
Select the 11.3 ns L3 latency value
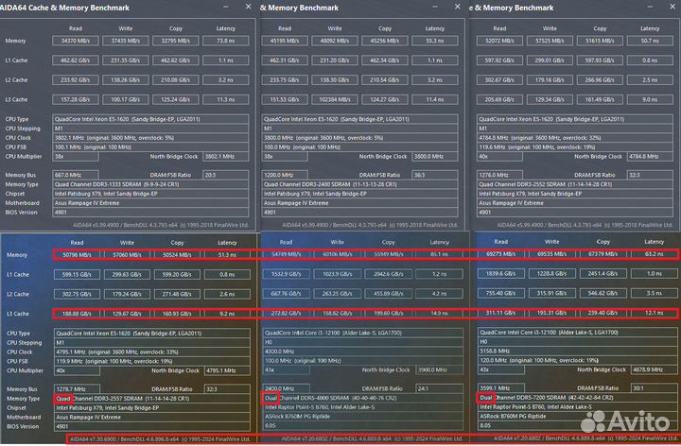click(x=225, y=99)
